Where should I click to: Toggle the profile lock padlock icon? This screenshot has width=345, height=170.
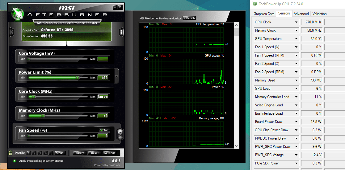click(10, 153)
